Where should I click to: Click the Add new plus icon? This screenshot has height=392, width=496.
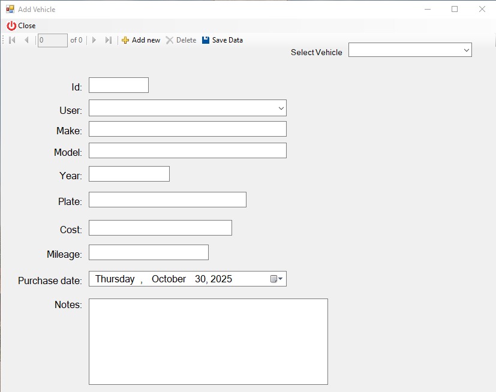click(125, 40)
